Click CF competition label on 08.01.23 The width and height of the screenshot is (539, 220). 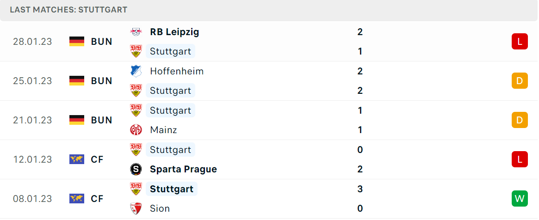point(97,198)
